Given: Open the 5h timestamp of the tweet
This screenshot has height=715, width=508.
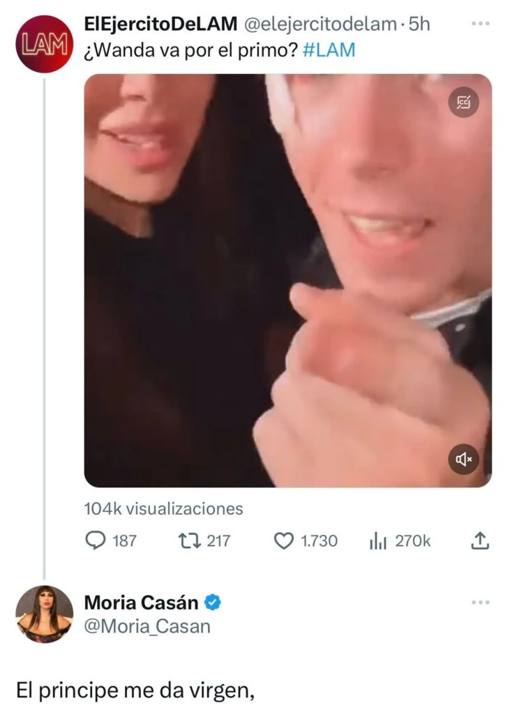Looking at the screenshot, I should 419,24.
